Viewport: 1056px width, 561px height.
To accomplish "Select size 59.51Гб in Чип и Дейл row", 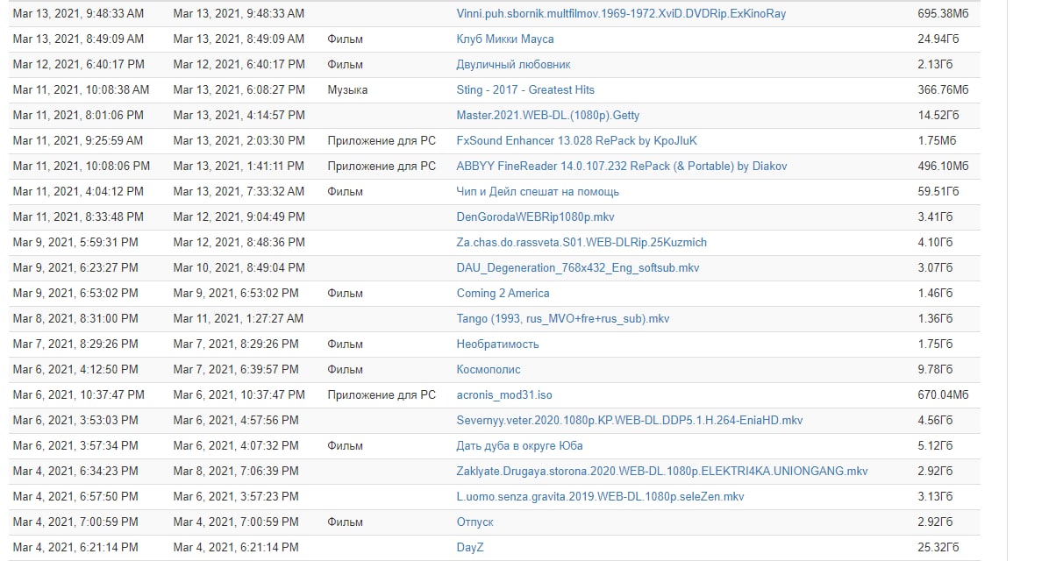I will pos(938,192).
